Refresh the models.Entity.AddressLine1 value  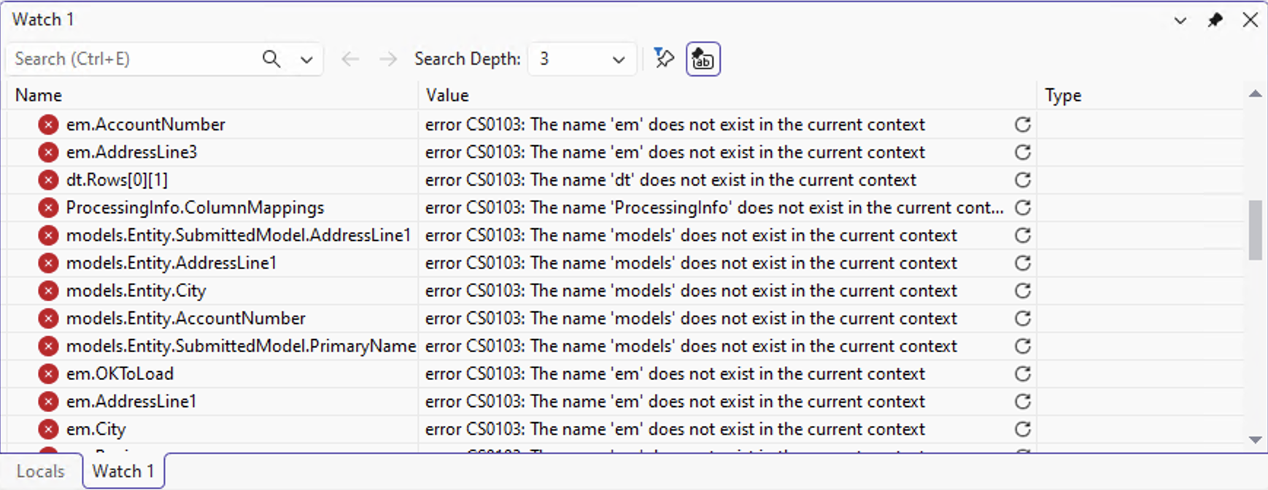click(1022, 263)
